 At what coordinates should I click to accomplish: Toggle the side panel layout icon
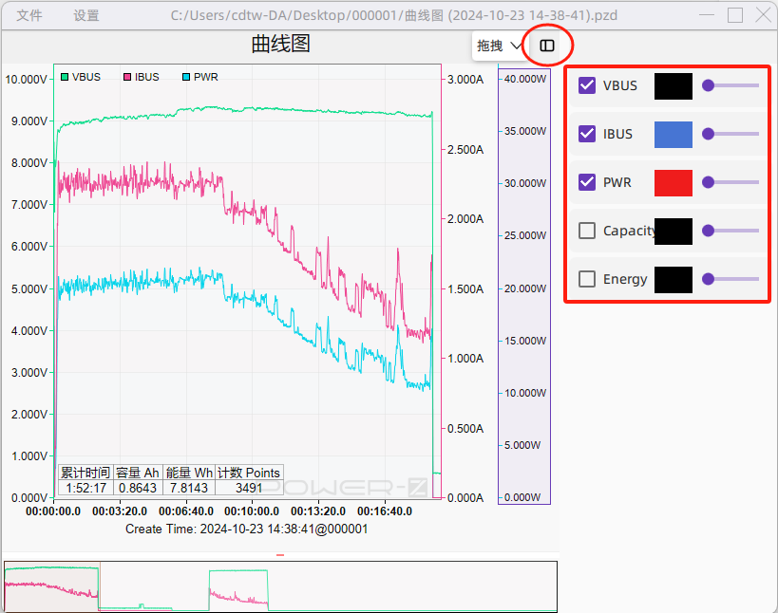pos(547,46)
